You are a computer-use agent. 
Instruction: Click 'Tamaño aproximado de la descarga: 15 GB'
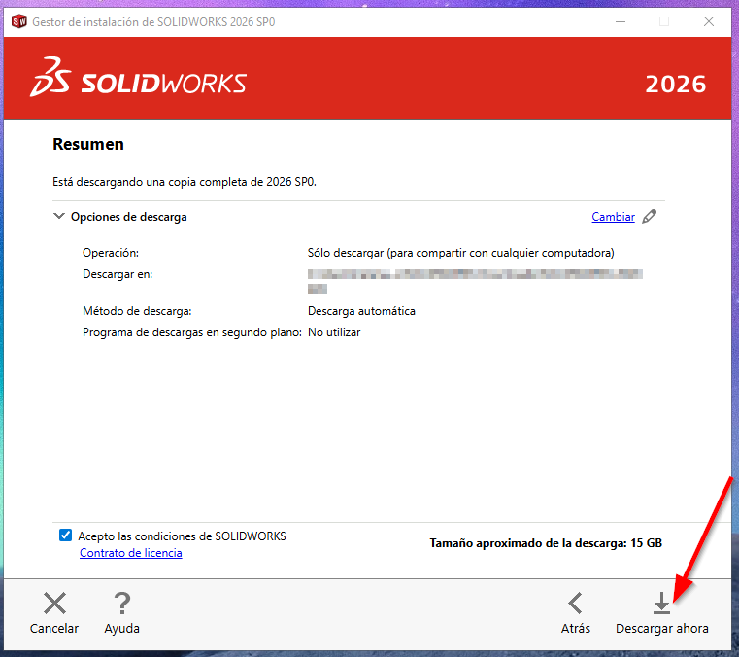click(546, 543)
